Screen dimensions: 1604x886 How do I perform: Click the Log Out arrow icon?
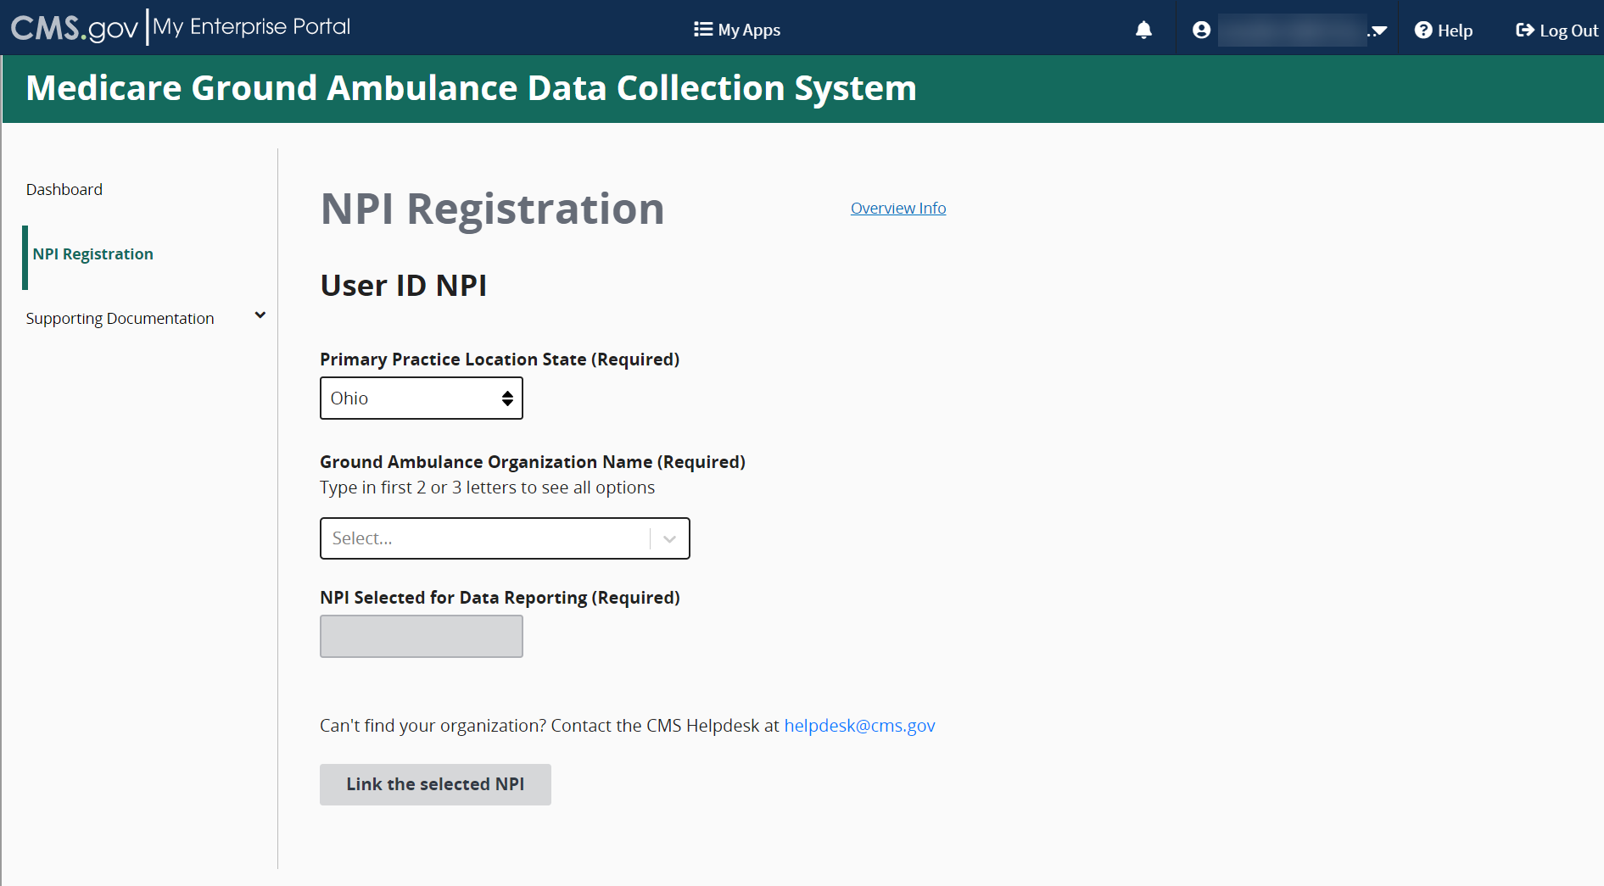click(1524, 31)
